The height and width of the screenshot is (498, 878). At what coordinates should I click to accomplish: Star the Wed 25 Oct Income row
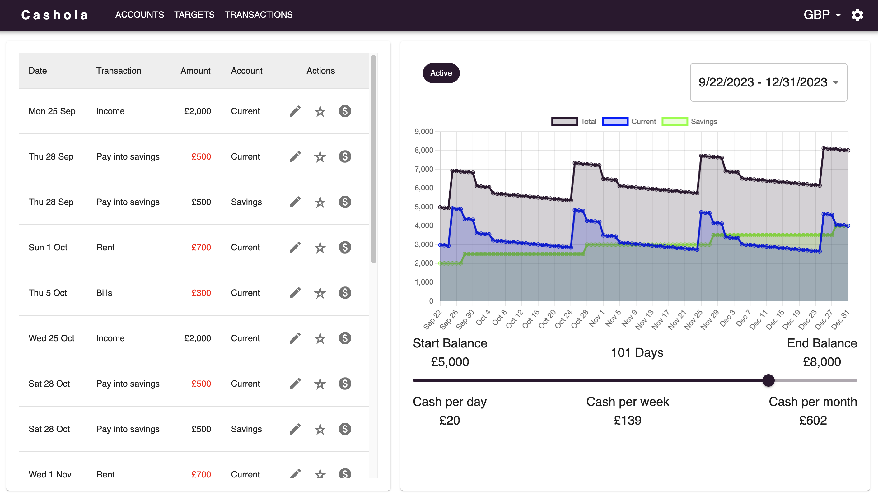(320, 338)
